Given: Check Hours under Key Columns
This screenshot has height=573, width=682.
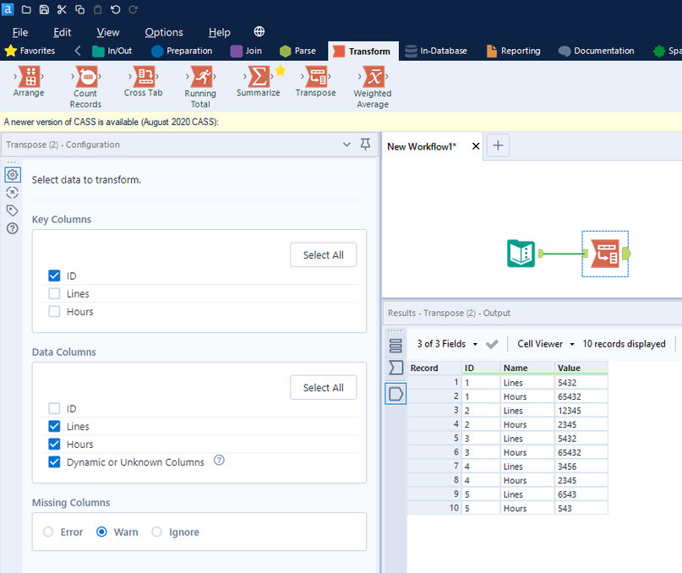Looking at the screenshot, I should pos(54,312).
